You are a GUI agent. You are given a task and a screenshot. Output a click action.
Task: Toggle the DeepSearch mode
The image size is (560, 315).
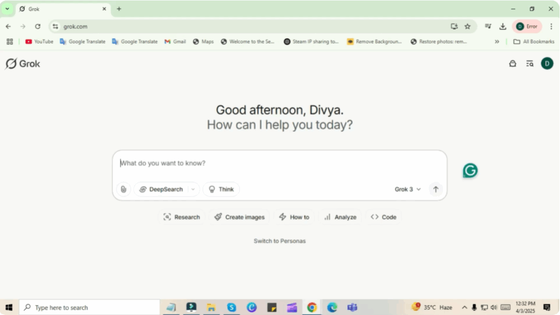pos(161,189)
